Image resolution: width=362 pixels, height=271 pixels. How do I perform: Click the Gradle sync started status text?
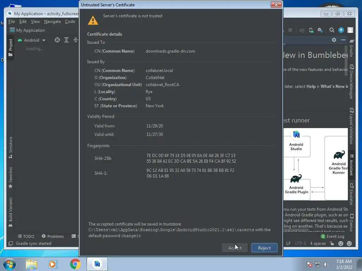tap(34, 243)
